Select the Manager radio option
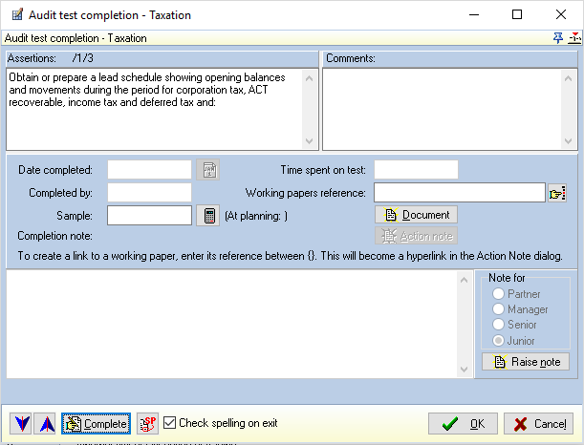 point(520,309)
